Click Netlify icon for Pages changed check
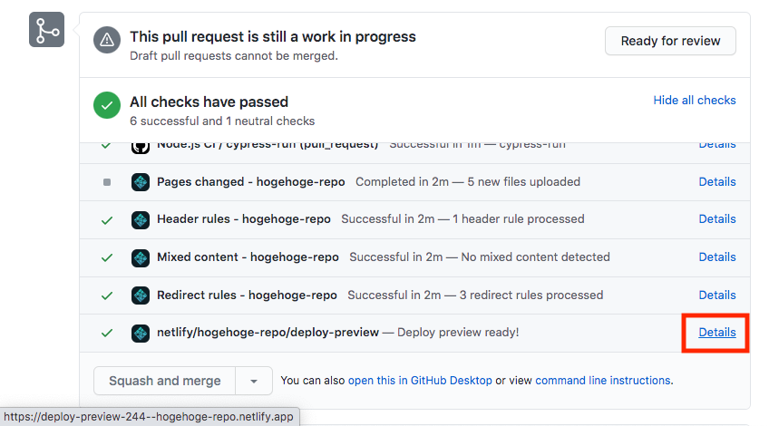The height and width of the screenshot is (426, 769). pyautogui.click(x=141, y=182)
